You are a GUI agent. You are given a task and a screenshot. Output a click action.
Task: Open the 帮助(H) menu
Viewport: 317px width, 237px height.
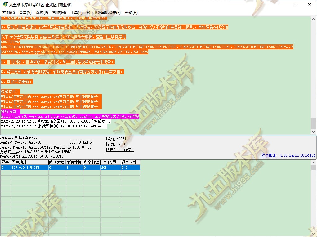click(x=131, y=12)
